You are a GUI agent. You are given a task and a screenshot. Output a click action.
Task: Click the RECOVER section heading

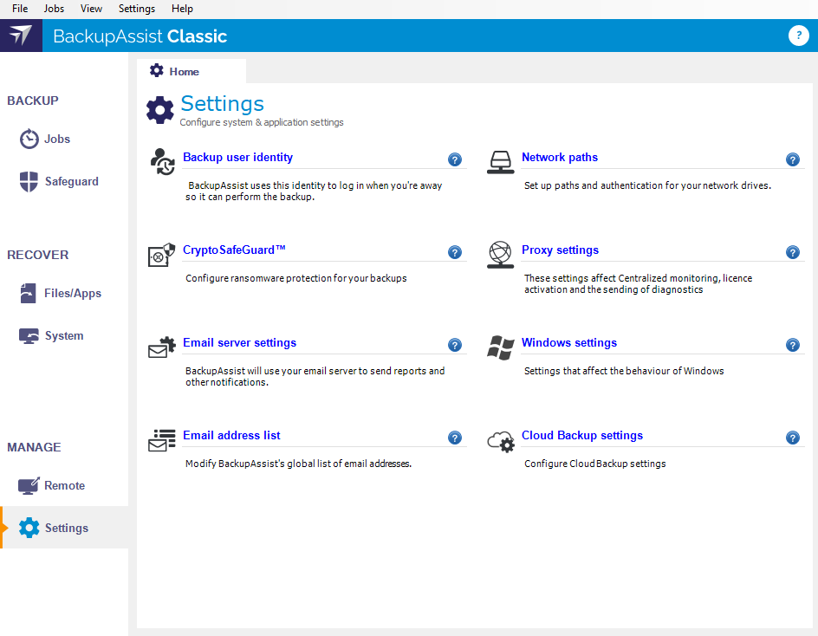click(37, 255)
